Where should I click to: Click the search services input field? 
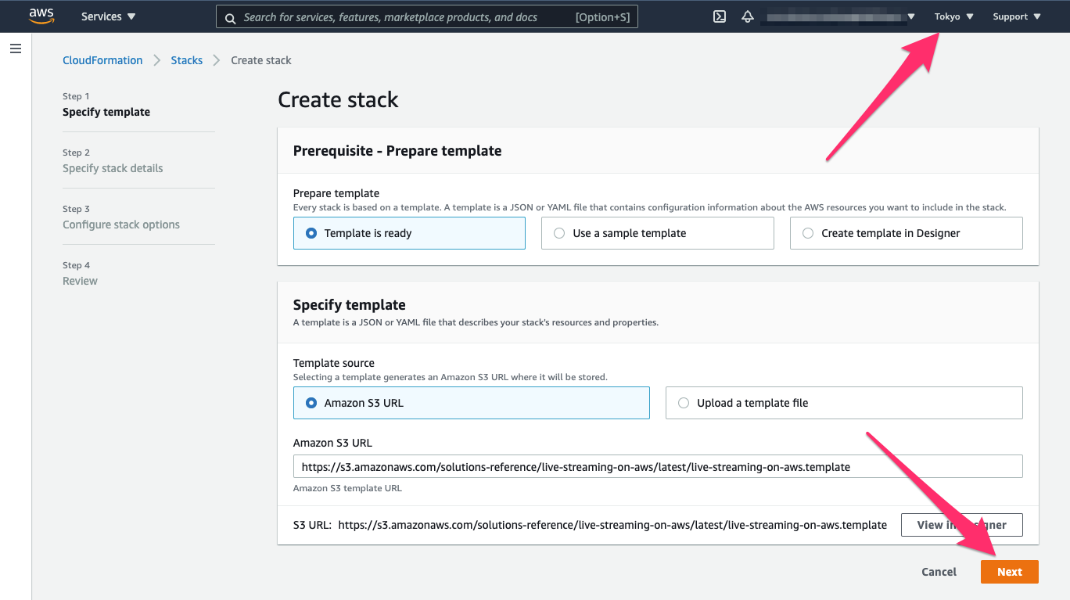(x=427, y=17)
